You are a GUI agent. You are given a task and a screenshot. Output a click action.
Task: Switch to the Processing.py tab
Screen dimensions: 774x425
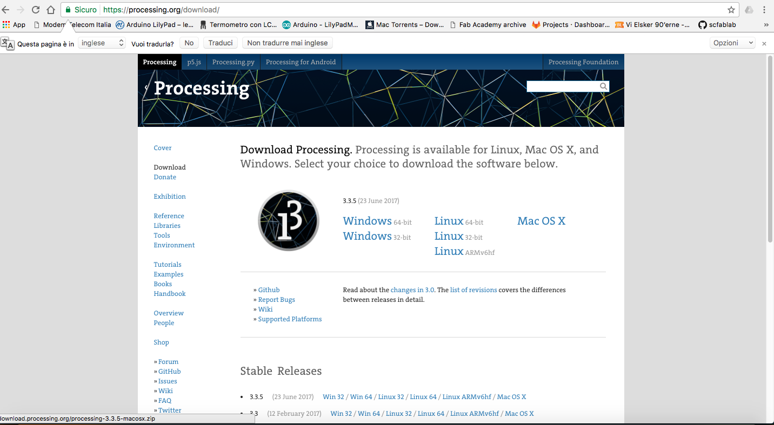tap(233, 62)
